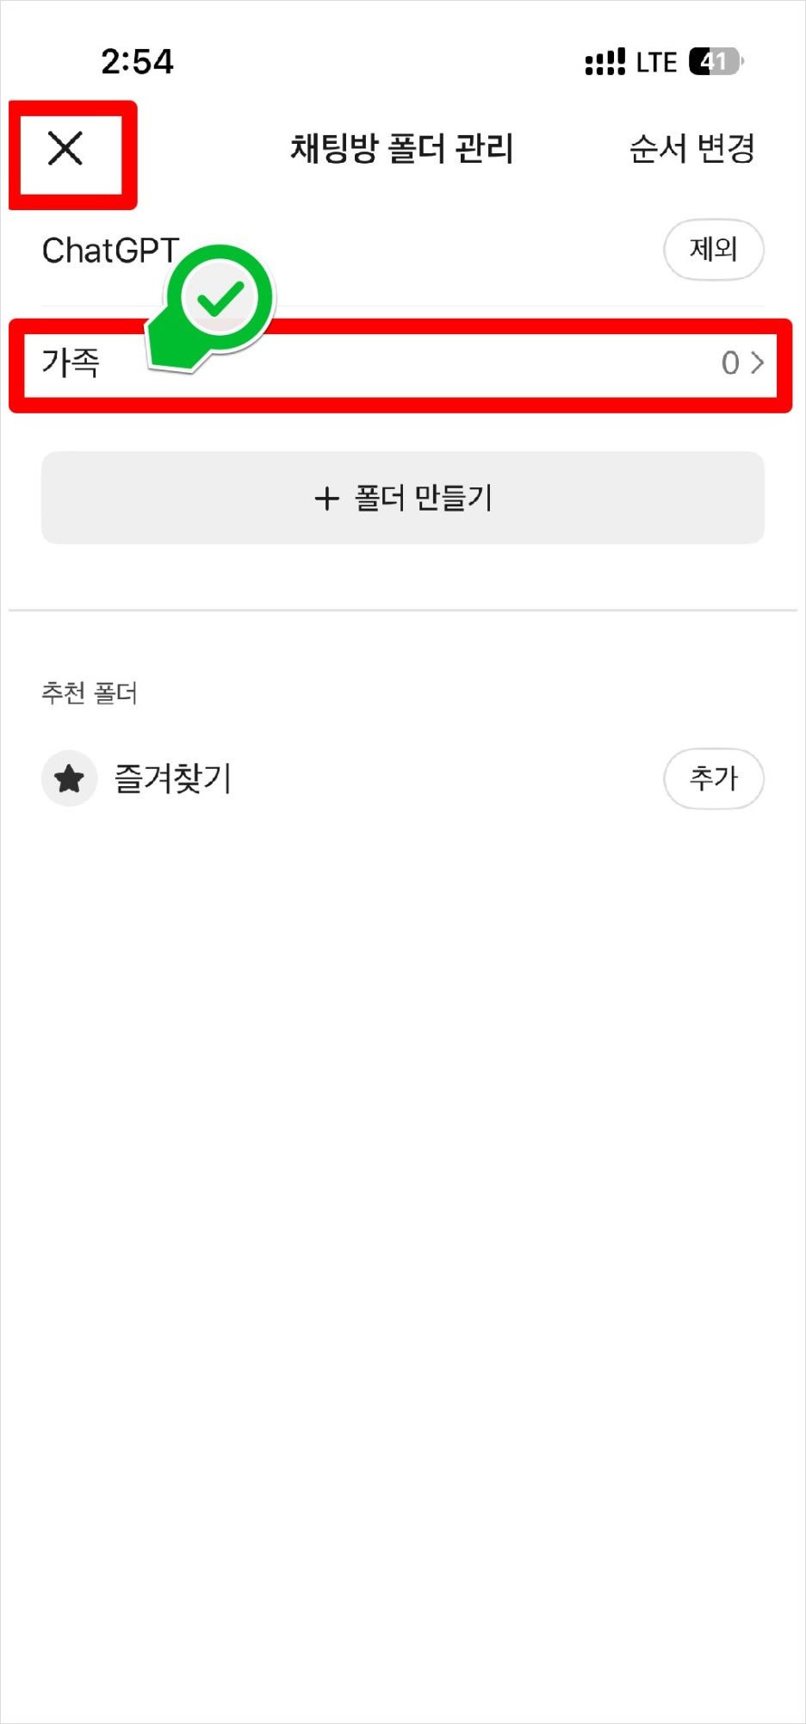Create a new folder via 폴더 만들기

pyautogui.click(x=403, y=498)
